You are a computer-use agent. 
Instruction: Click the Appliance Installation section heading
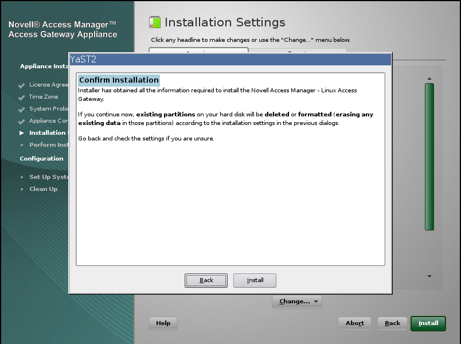pyautogui.click(x=44, y=67)
